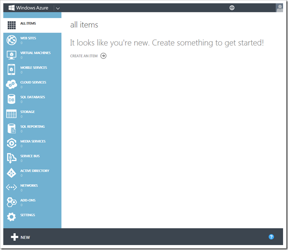Click the Windows logo in header

(x=12, y=8)
